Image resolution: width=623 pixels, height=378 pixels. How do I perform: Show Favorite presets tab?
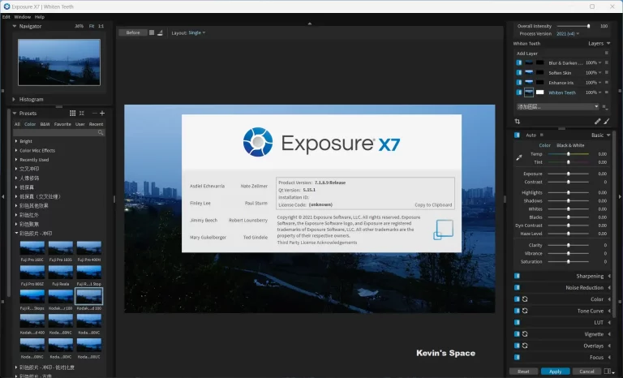click(x=62, y=124)
